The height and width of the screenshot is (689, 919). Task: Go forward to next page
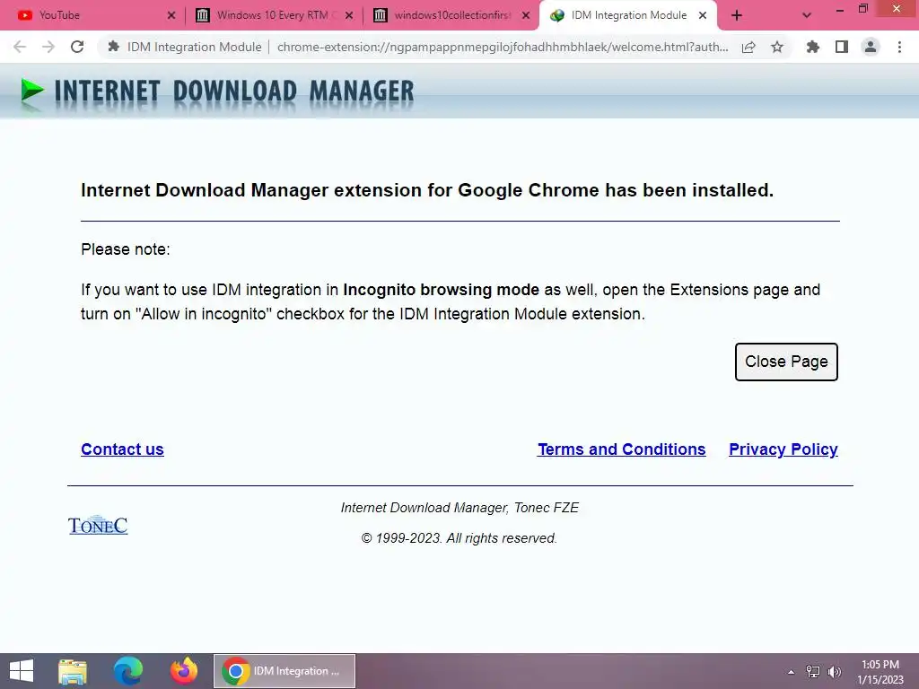[x=48, y=47]
